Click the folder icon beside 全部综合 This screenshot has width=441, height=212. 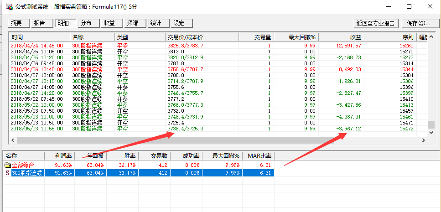point(7,165)
